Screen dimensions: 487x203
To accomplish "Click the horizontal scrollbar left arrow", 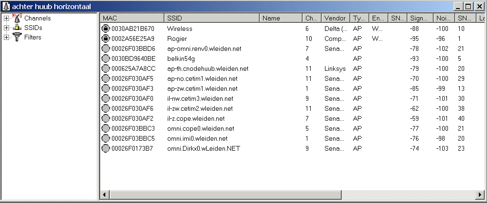I will [105, 195].
